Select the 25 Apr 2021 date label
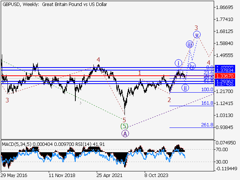240x180 pixels. click(109, 175)
